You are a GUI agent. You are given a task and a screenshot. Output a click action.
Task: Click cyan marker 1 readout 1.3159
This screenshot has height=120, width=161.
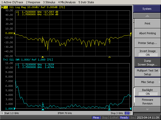click(x=49, y=64)
